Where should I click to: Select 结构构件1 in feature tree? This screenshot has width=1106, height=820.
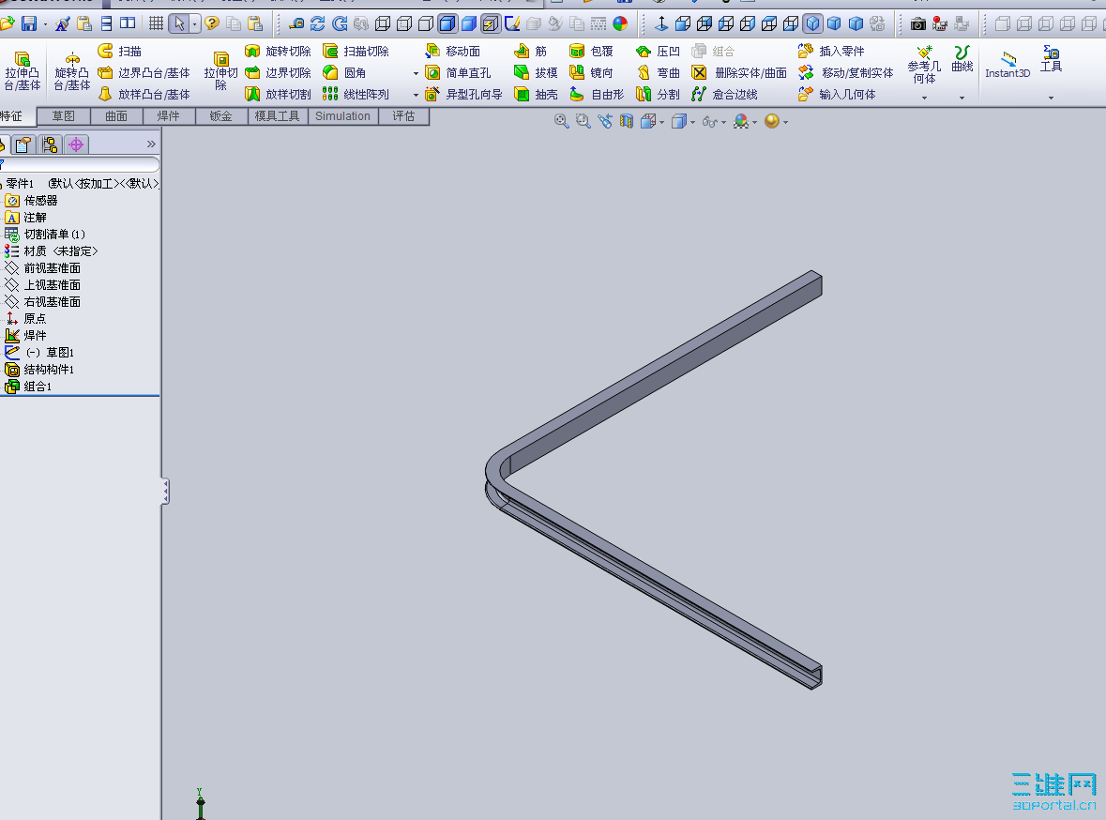point(39,369)
